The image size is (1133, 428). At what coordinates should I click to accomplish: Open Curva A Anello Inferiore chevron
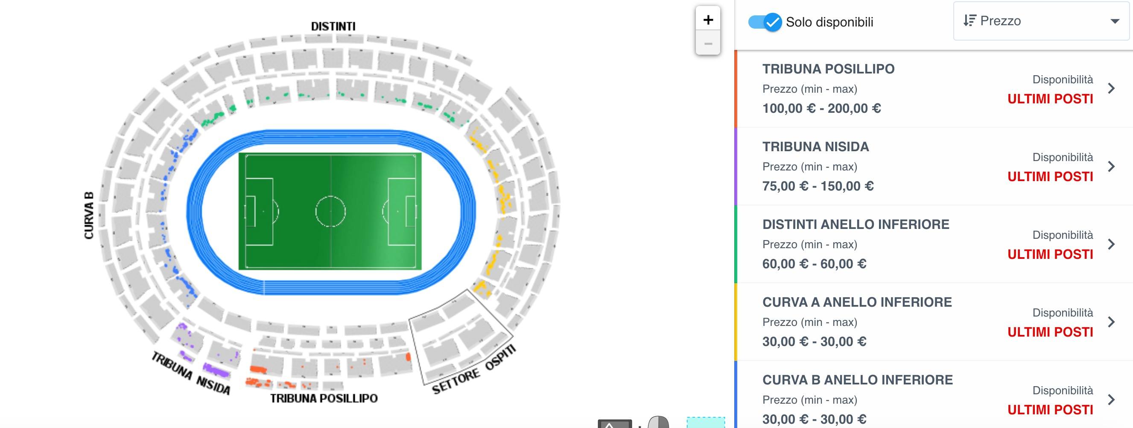pyautogui.click(x=1112, y=322)
